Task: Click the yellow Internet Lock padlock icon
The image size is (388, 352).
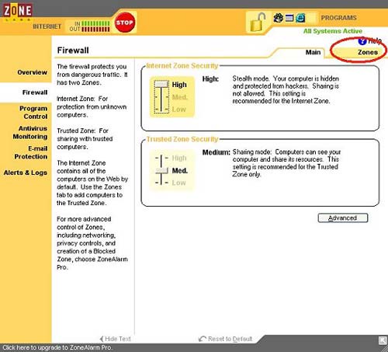Action: pos(258,23)
